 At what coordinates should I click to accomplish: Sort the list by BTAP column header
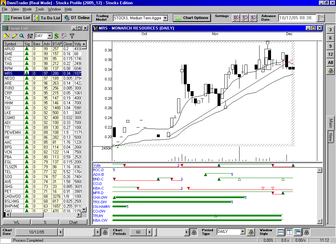pyautogui.click(x=57, y=44)
